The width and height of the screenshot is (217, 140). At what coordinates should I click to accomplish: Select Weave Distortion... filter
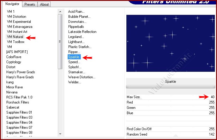point(82,77)
